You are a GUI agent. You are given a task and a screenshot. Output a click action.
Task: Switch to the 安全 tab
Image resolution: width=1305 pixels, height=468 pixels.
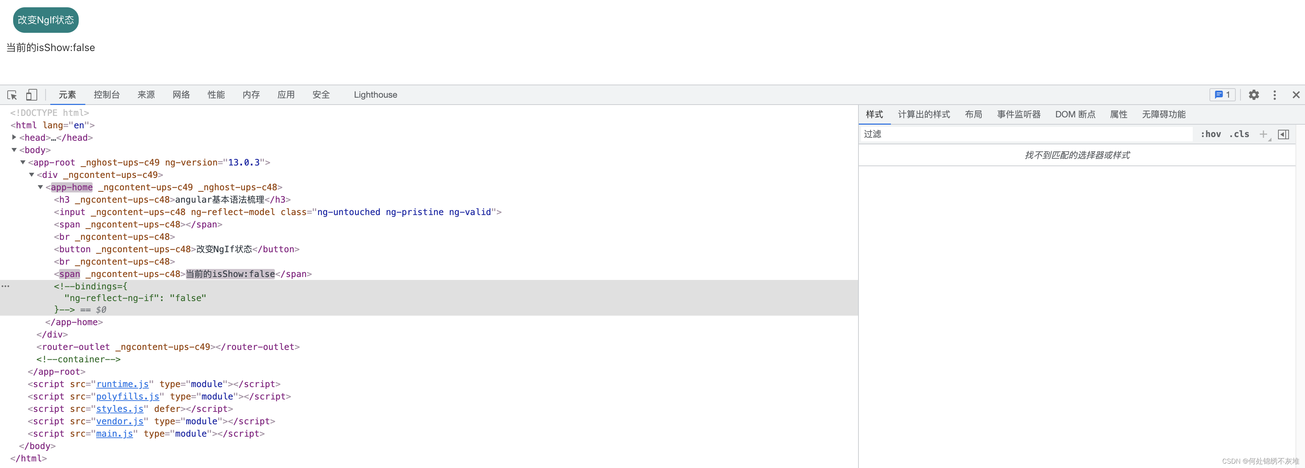pyautogui.click(x=321, y=95)
